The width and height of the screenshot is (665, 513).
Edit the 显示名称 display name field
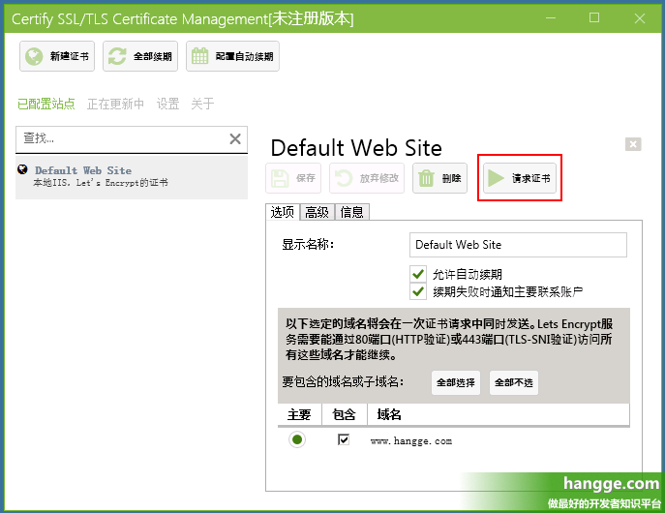click(x=518, y=245)
